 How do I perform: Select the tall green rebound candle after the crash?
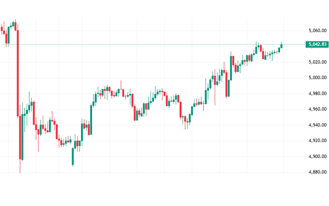[22, 136]
